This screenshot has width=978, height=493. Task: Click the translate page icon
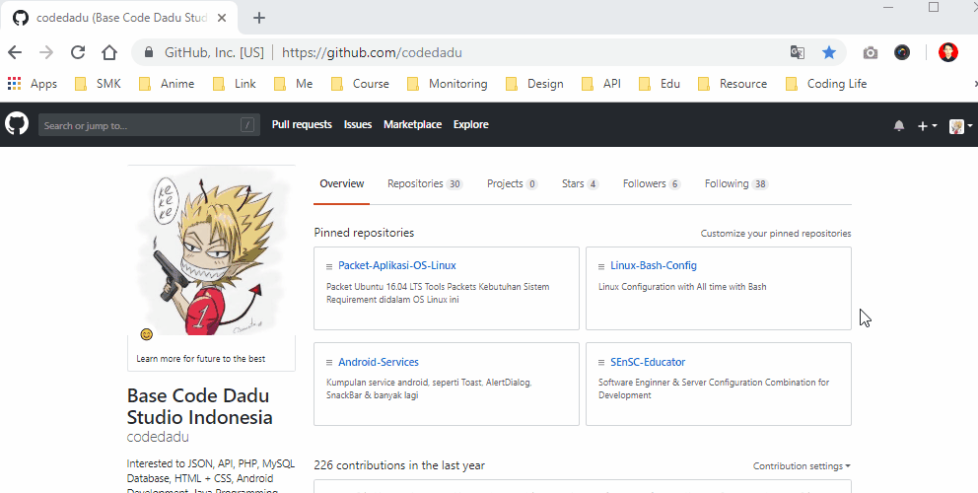[x=798, y=53]
